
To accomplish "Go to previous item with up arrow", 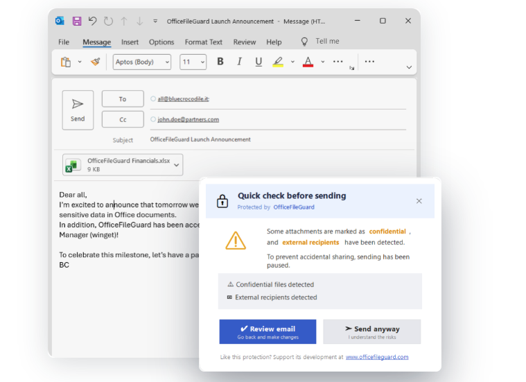I will pyautogui.click(x=124, y=21).
